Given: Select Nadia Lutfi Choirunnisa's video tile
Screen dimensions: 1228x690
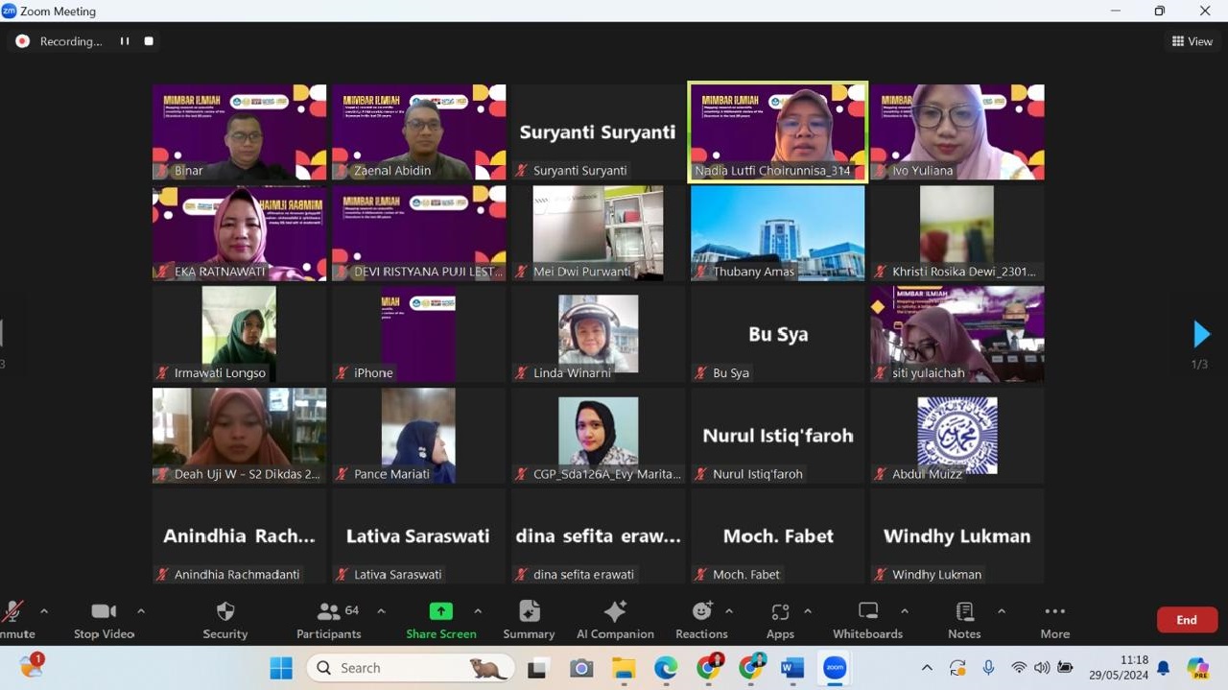Looking at the screenshot, I should tap(778, 131).
